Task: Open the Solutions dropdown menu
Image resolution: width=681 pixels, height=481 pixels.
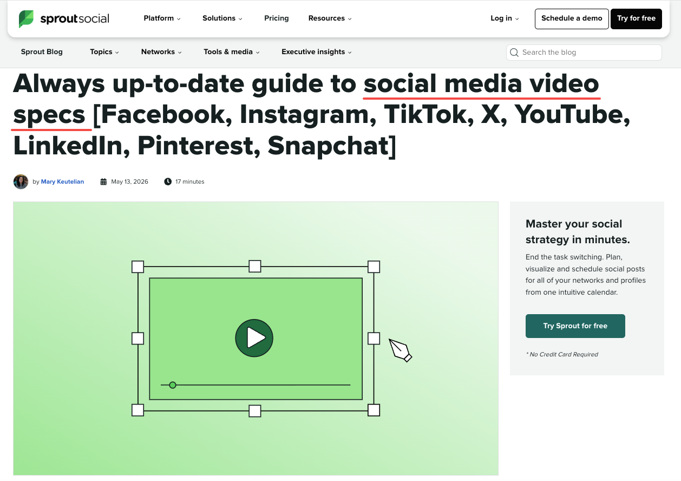Action: click(222, 18)
